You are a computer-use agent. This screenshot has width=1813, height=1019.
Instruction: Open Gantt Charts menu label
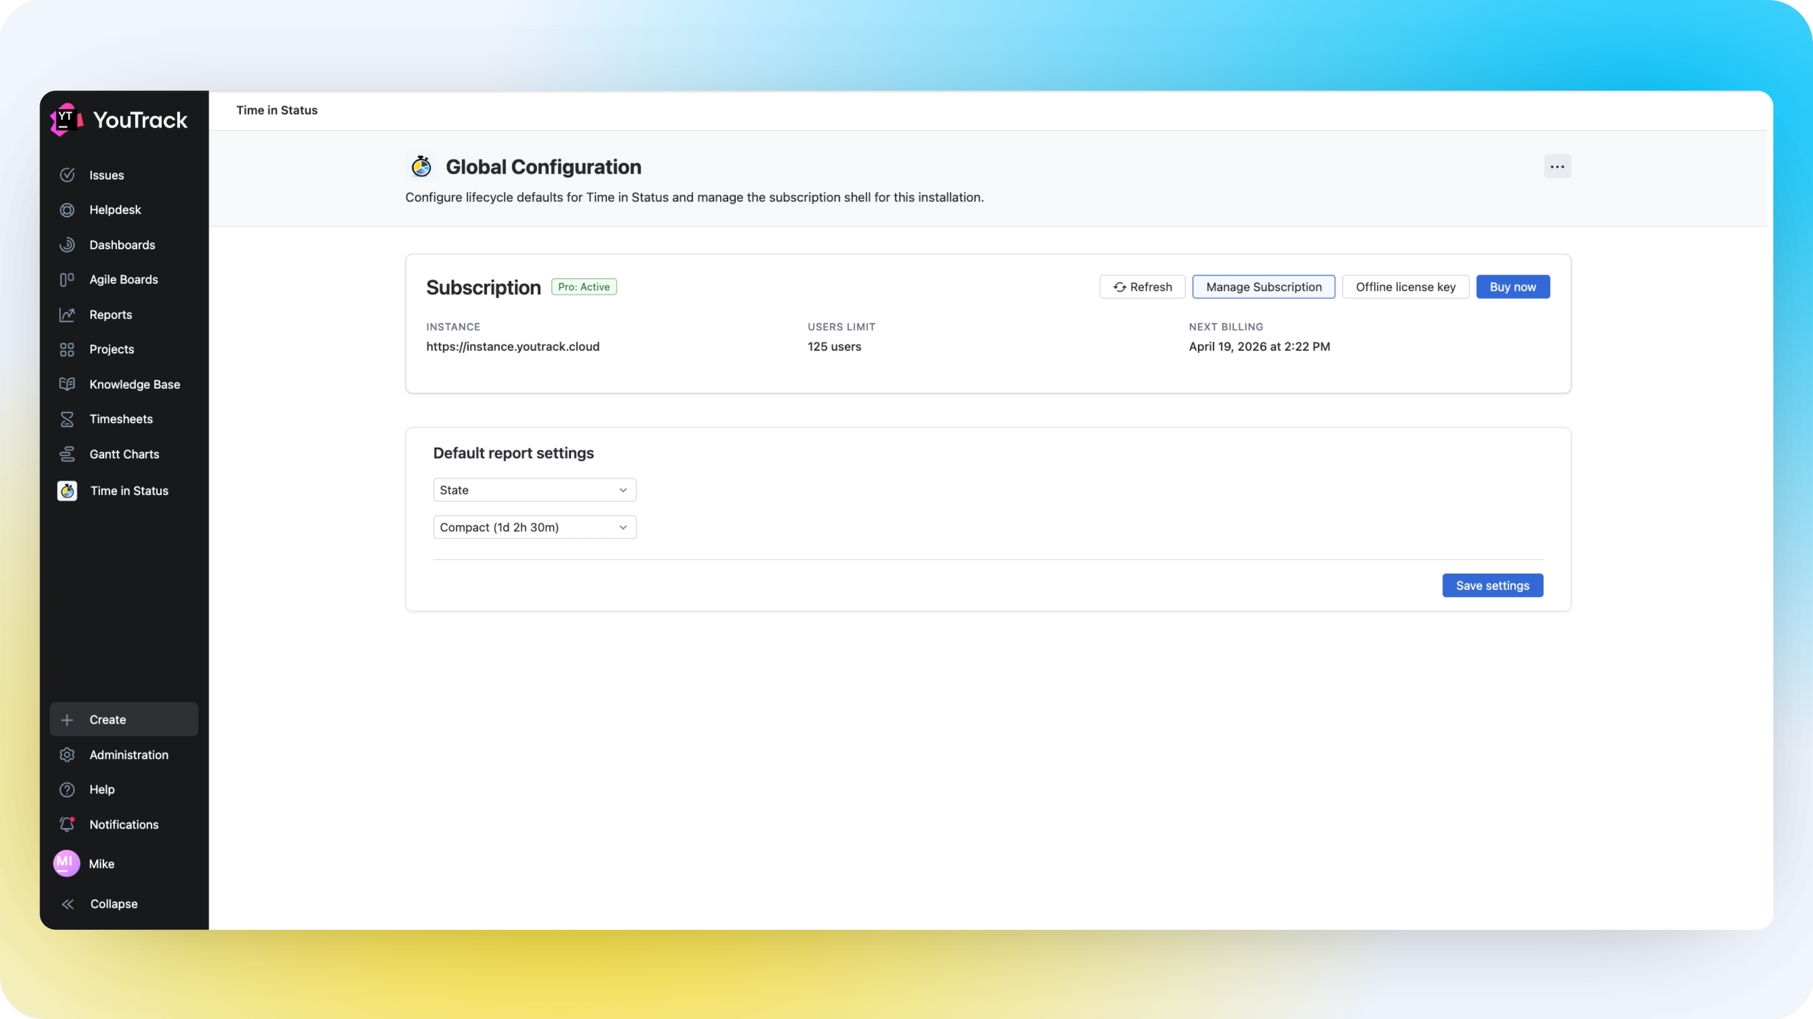pos(124,454)
